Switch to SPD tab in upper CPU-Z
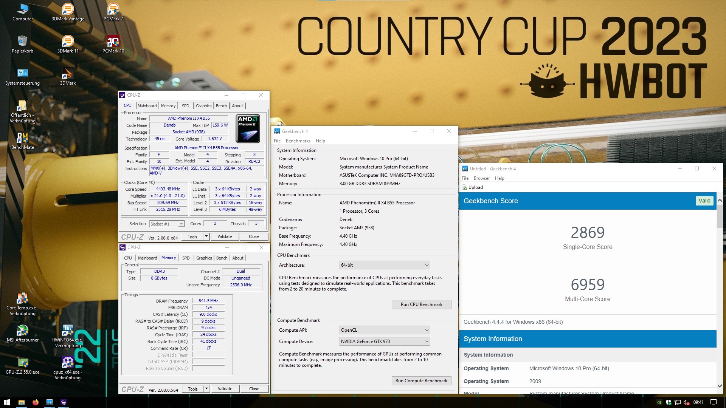Viewport: 726px width, 408px height. [x=185, y=106]
